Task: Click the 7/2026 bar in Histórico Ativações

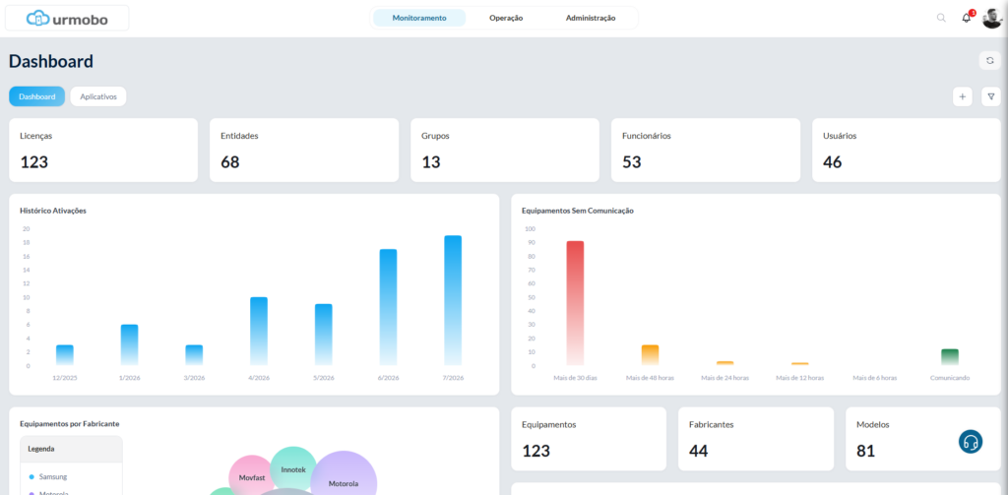Action: point(453,300)
